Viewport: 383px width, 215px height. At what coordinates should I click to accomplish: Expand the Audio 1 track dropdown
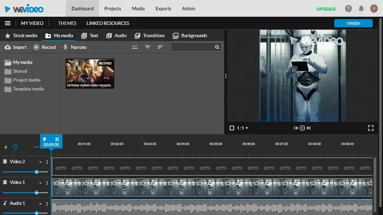point(40,204)
